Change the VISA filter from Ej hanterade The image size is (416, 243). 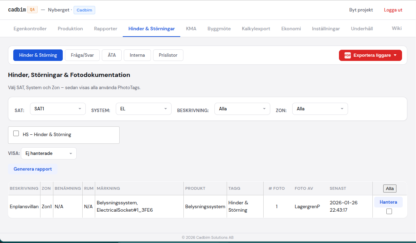coord(49,153)
